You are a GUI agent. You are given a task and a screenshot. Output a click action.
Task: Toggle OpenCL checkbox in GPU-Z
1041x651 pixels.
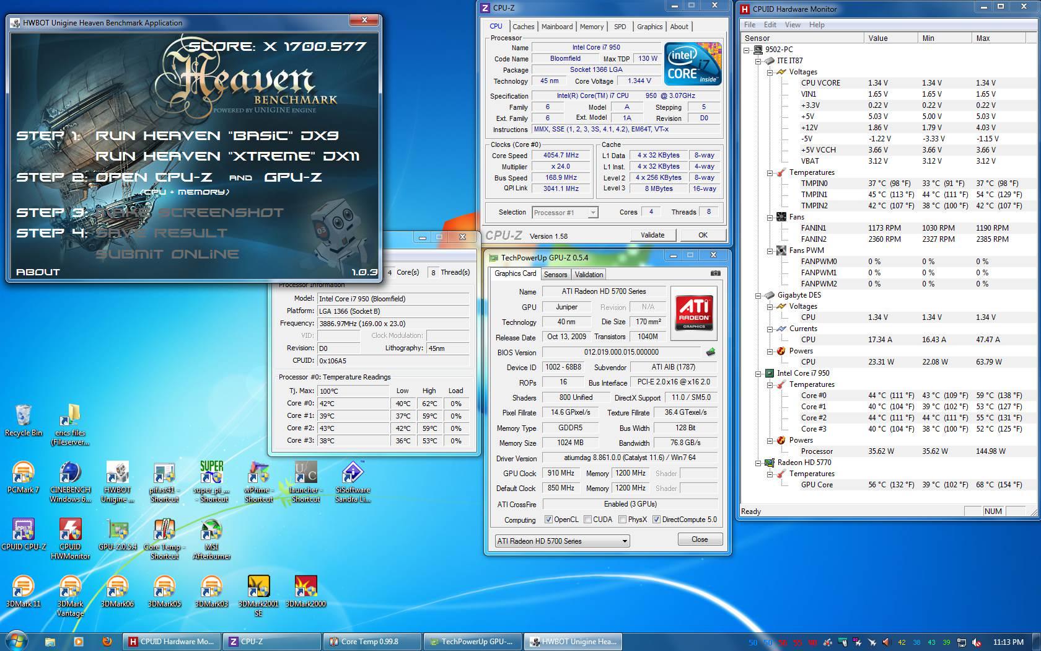coord(548,520)
